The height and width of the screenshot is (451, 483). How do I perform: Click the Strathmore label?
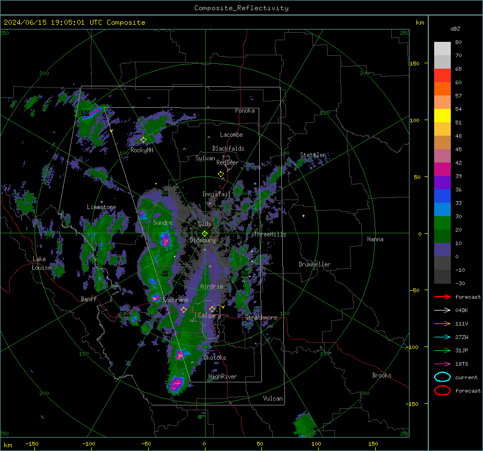261,317
